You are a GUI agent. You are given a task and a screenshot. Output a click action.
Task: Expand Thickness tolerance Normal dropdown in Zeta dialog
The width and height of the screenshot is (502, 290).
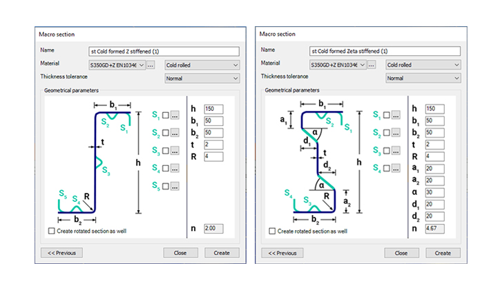click(x=423, y=78)
